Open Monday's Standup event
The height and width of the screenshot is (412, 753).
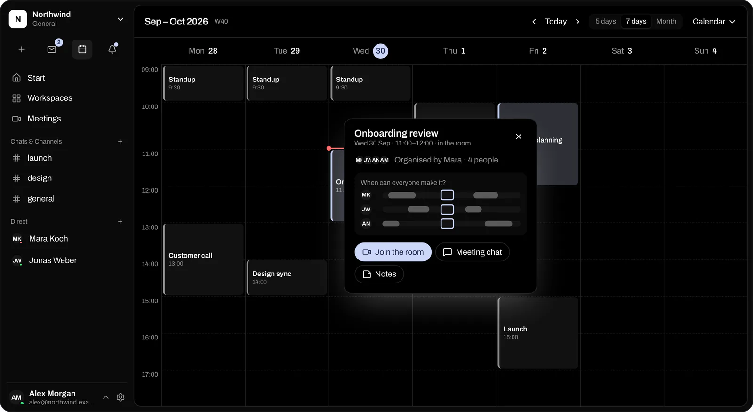click(x=203, y=83)
